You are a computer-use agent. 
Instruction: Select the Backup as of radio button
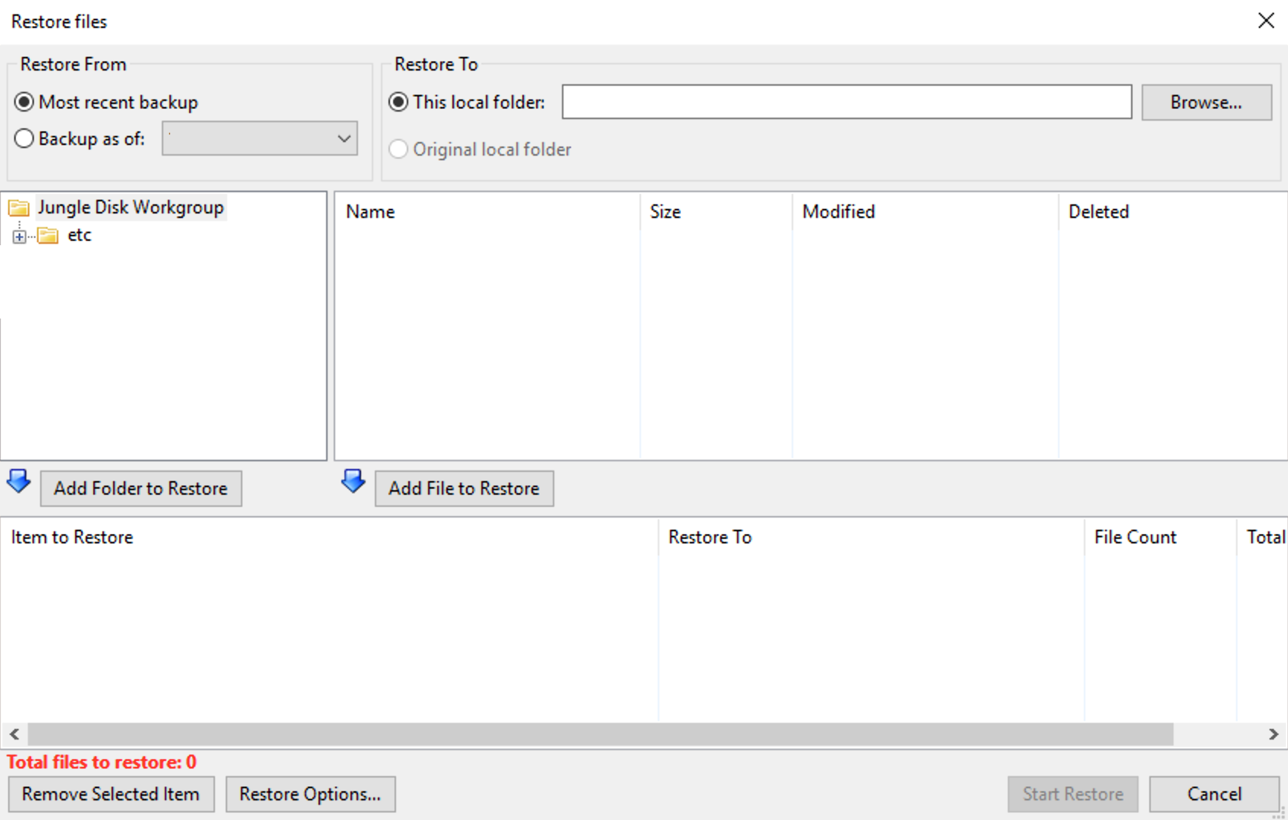24,138
